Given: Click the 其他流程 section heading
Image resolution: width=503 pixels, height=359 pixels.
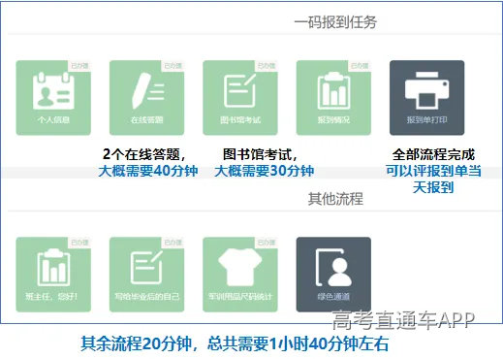Looking at the screenshot, I should (335, 199).
